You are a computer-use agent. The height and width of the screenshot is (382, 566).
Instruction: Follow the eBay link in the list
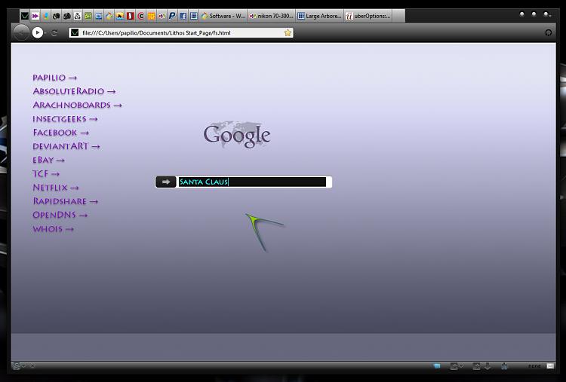pos(48,160)
